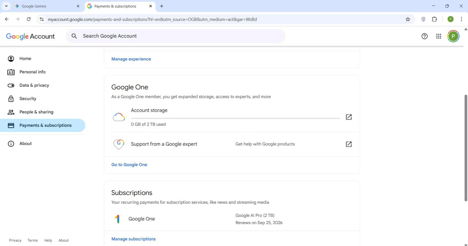The image size is (468, 246).
Task: Select Personal info in the sidebar
Action: pyautogui.click(x=32, y=72)
